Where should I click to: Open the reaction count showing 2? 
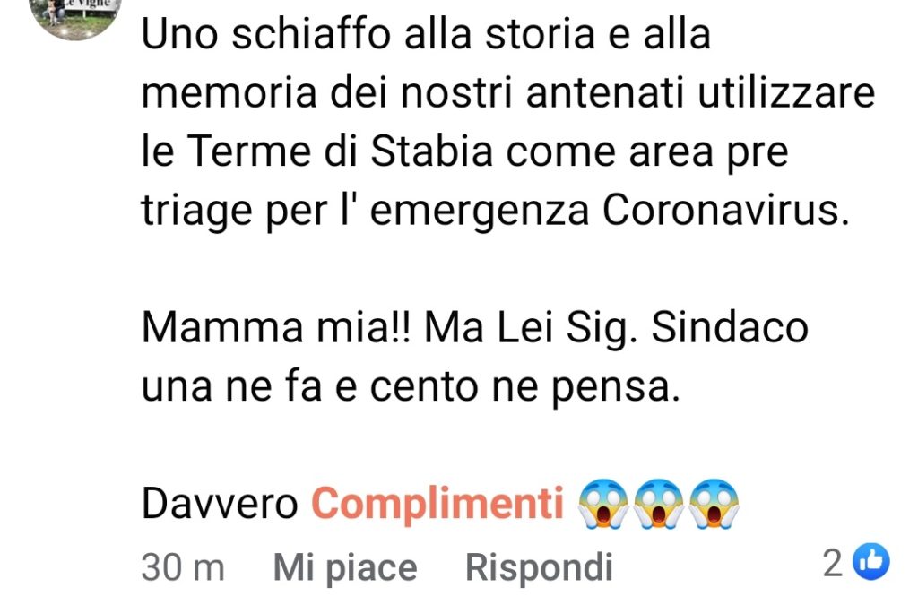tap(833, 563)
